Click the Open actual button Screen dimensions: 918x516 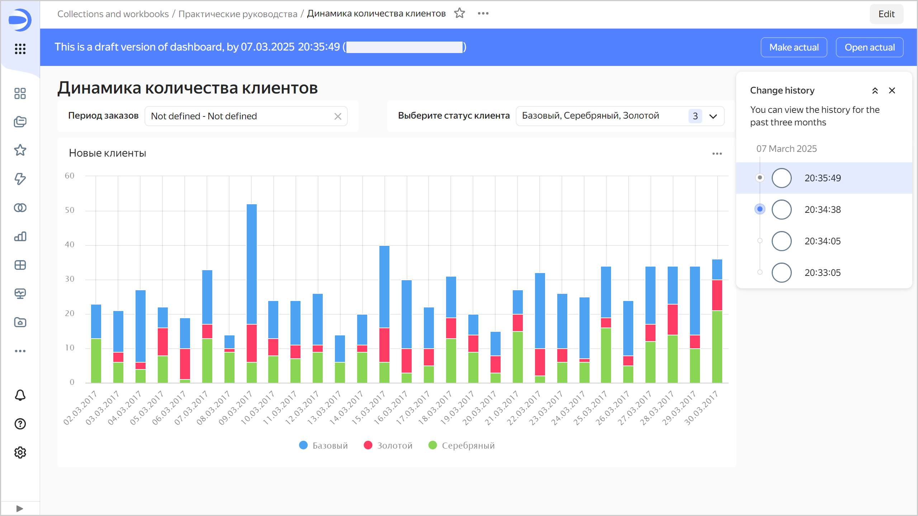point(869,47)
